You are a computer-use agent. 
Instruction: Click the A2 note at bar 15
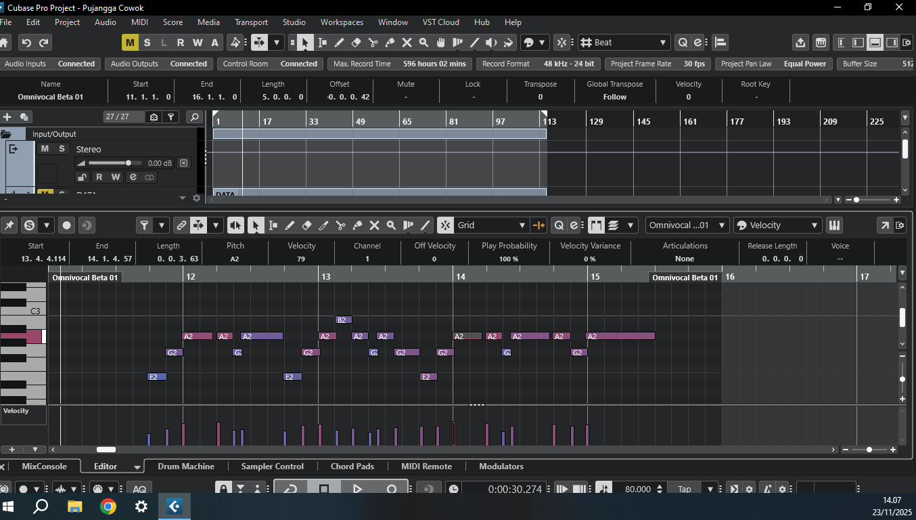620,337
